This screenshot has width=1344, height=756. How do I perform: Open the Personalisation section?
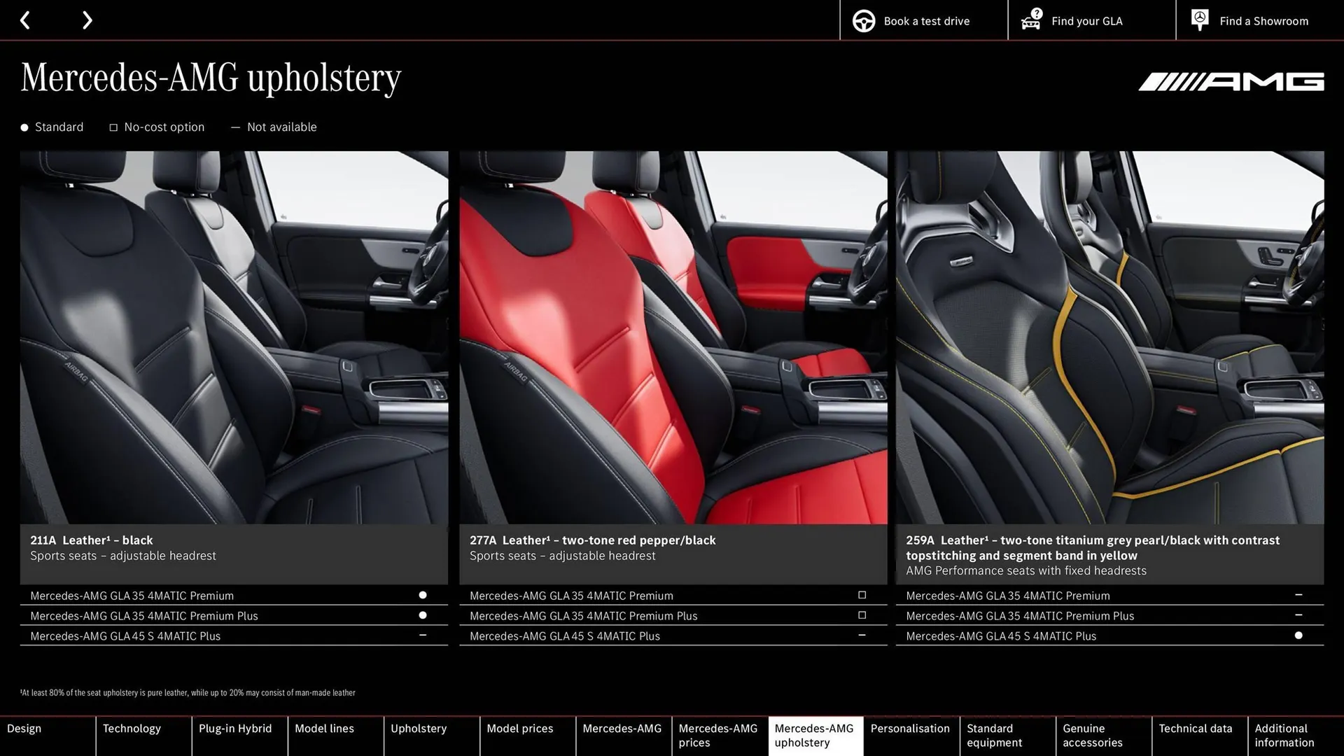click(910, 728)
